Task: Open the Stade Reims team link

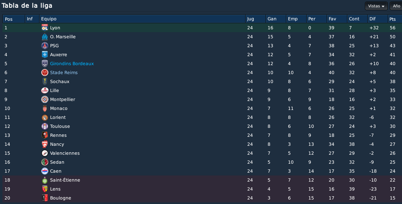Action: tap(64, 72)
